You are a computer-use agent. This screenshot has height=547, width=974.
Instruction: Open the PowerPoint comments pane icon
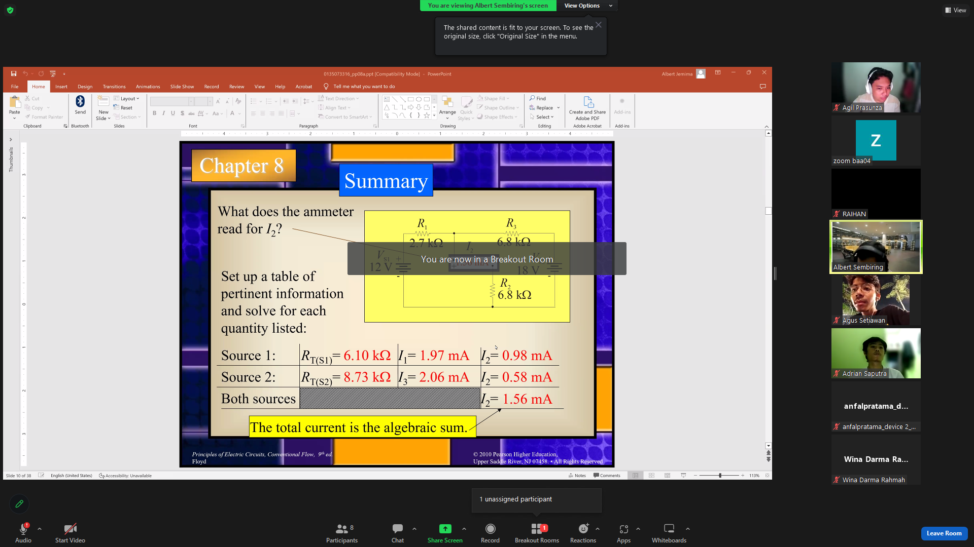762,87
